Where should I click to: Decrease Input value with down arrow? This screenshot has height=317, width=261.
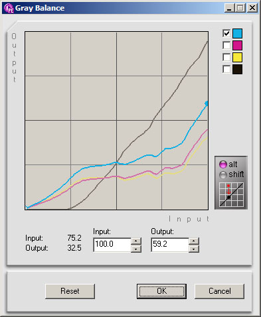coord(136,249)
